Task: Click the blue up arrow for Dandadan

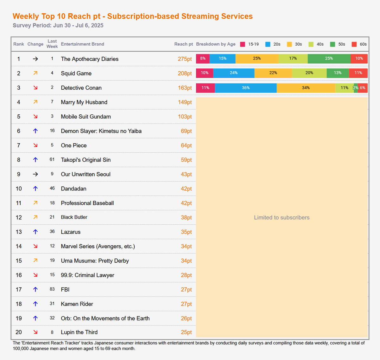Action: click(35, 189)
